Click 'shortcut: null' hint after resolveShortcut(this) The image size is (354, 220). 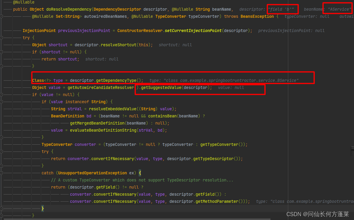[x=175, y=45]
